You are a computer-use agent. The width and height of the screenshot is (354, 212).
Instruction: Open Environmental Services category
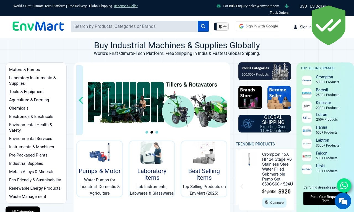pyautogui.click(x=31, y=139)
